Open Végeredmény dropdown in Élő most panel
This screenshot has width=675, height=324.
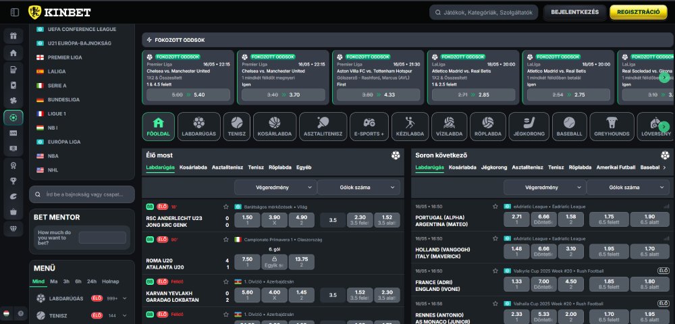point(275,187)
